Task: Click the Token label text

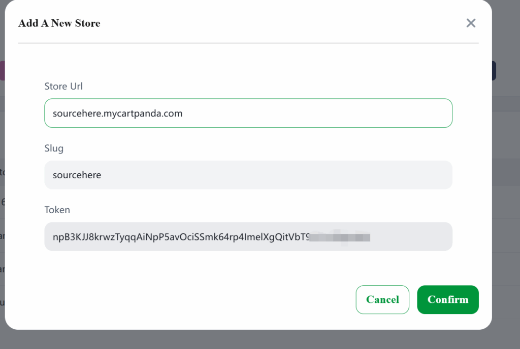Action: (x=57, y=210)
